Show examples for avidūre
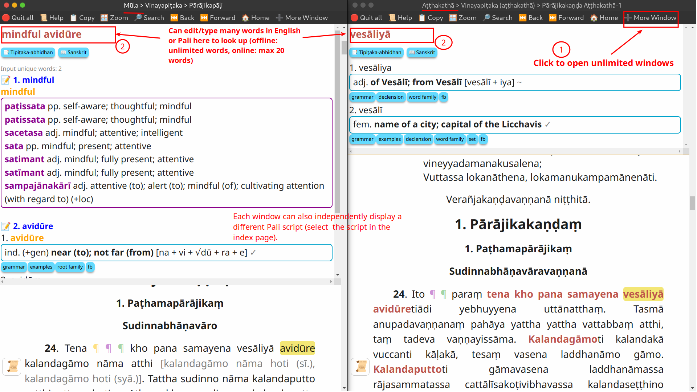This screenshot has width=697, height=392. click(41, 267)
